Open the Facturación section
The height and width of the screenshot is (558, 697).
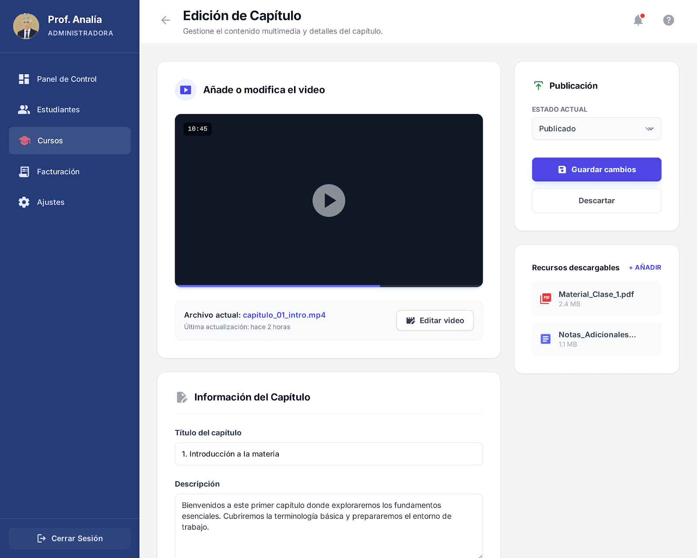[70, 171]
